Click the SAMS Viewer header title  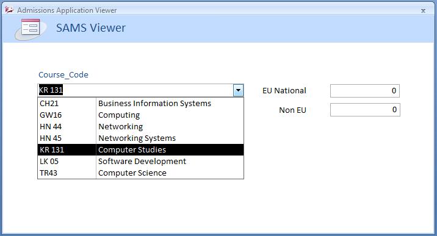click(91, 28)
